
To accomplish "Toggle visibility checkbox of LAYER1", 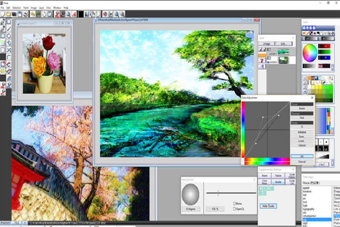I will coord(269,50).
